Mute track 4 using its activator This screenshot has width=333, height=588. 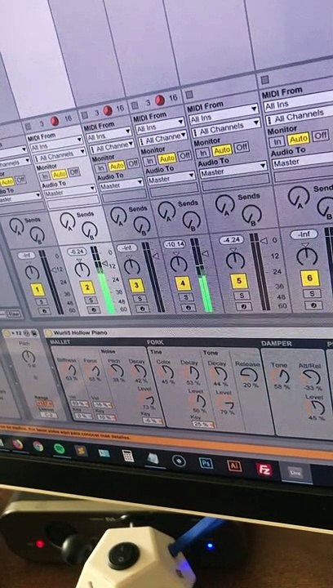point(183,283)
